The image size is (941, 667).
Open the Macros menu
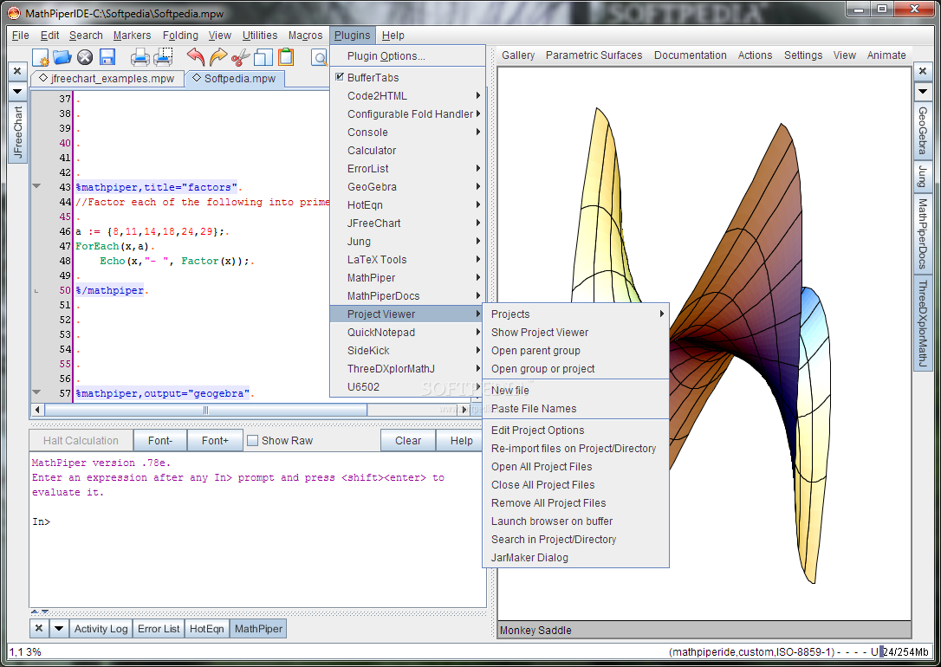(x=305, y=36)
